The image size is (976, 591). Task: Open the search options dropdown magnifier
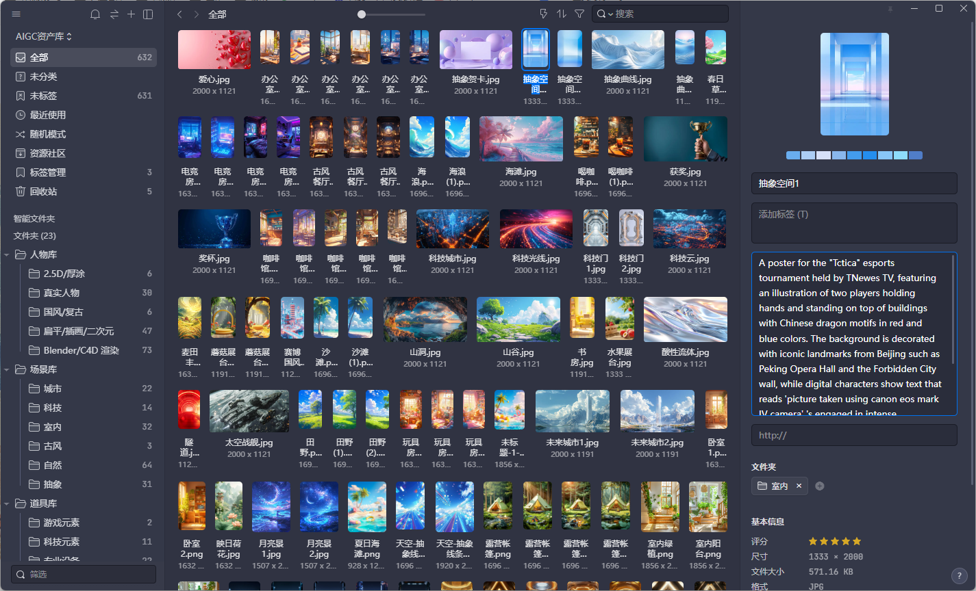point(603,14)
